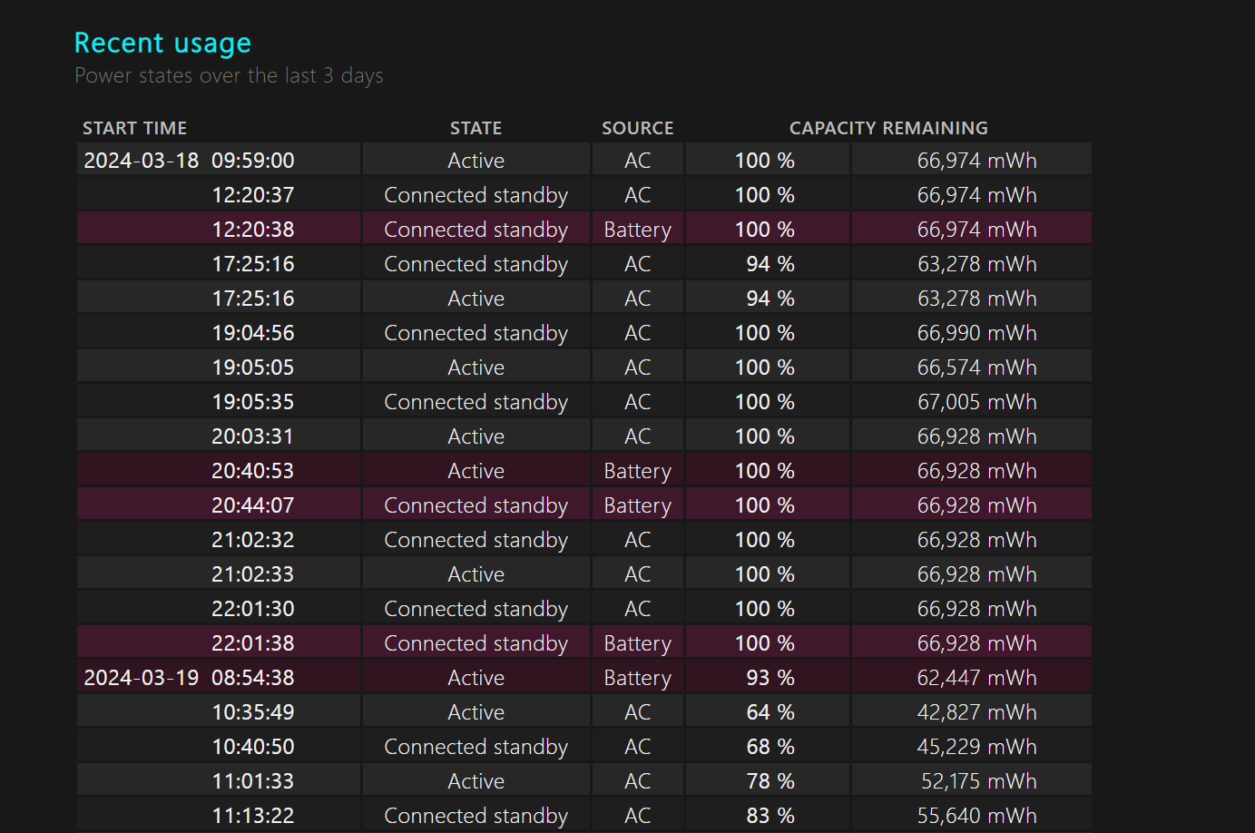This screenshot has height=833, width=1255.
Task: Click the 12:20:38 Battery source cell
Action: click(637, 230)
